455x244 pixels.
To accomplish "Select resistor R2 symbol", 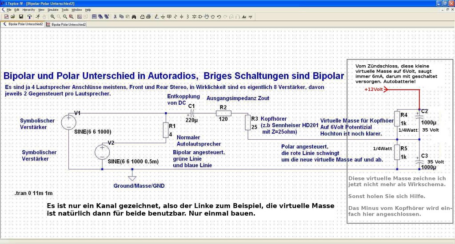I will point(224,113).
